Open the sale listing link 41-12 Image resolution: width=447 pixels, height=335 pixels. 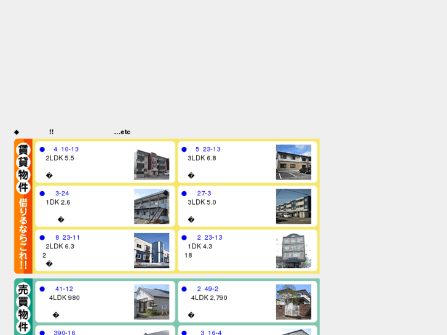tap(64, 289)
